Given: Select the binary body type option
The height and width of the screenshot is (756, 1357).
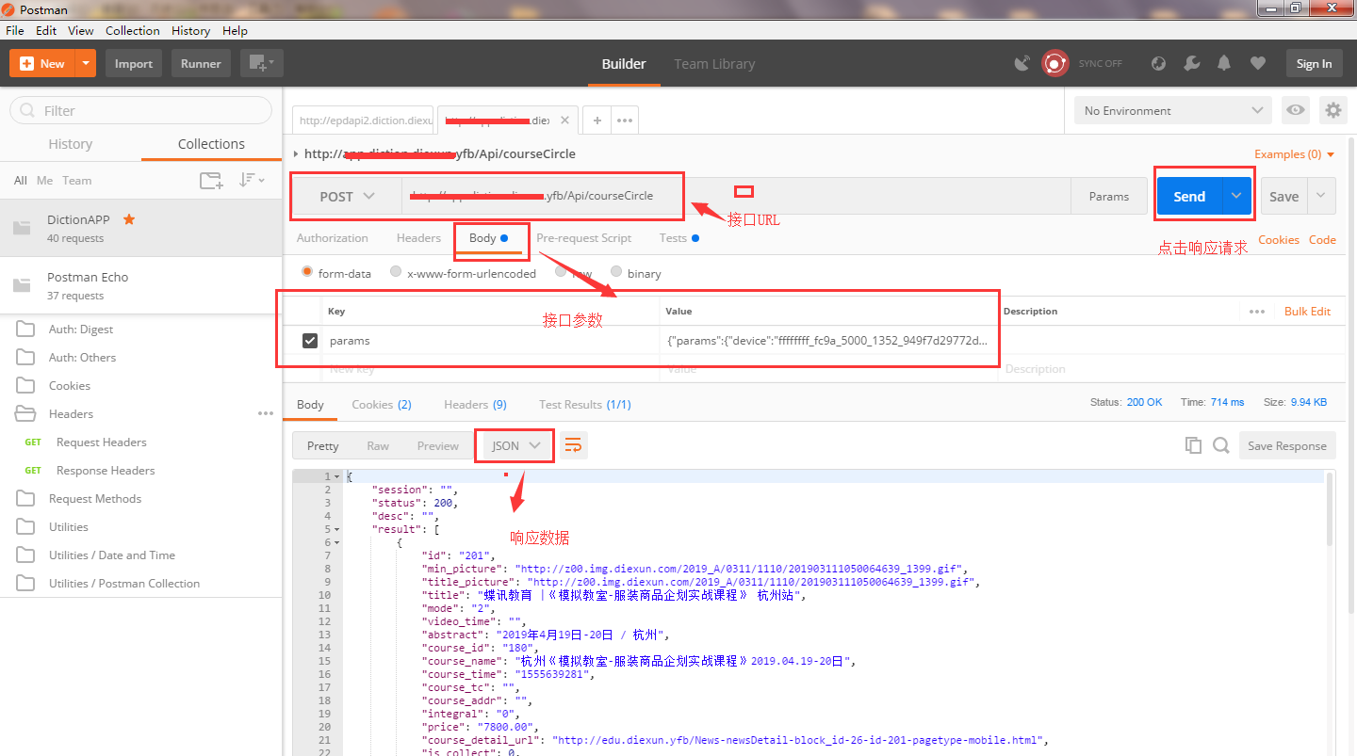Looking at the screenshot, I should pos(616,273).
